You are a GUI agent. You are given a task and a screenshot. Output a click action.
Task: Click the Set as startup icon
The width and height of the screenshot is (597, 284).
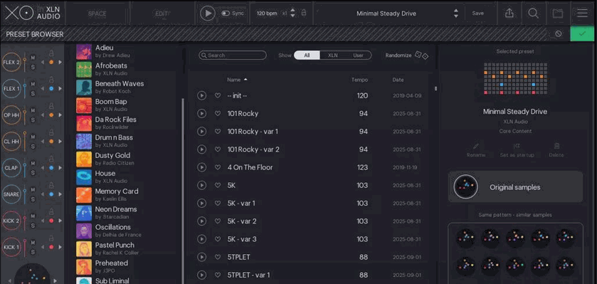[517, 146]
